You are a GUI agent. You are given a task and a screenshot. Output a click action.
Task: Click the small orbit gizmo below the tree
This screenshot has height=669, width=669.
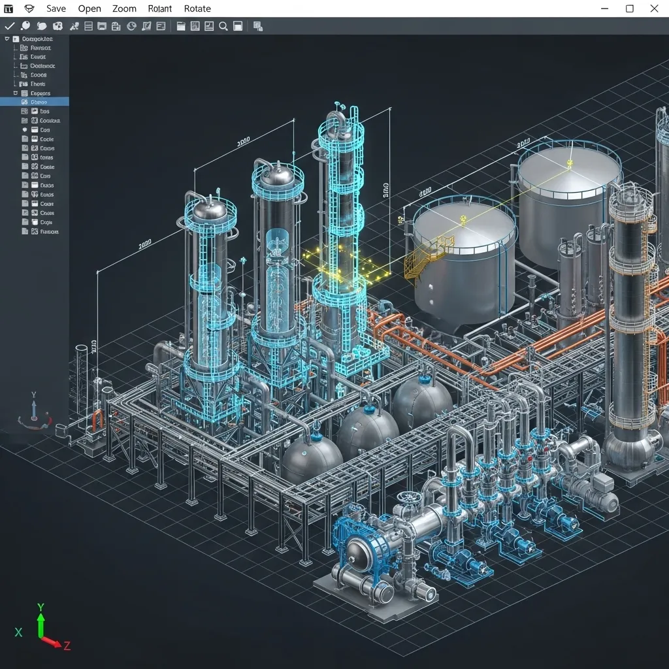click(34, 412)
